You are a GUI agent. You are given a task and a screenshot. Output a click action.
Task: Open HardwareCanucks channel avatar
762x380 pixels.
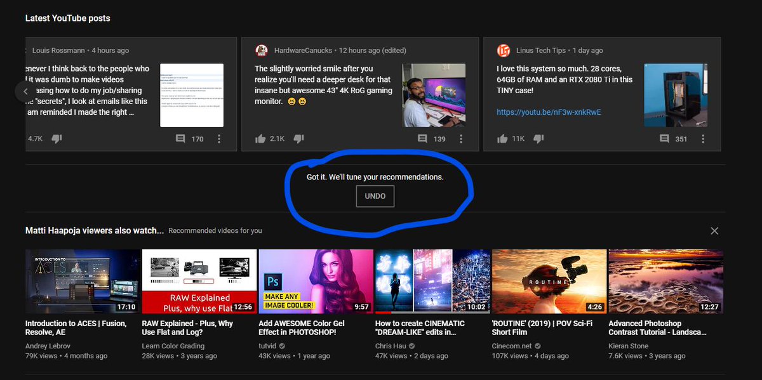point(261,50)
